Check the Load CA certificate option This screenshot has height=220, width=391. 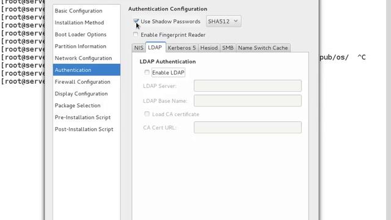tap(147, 114)
